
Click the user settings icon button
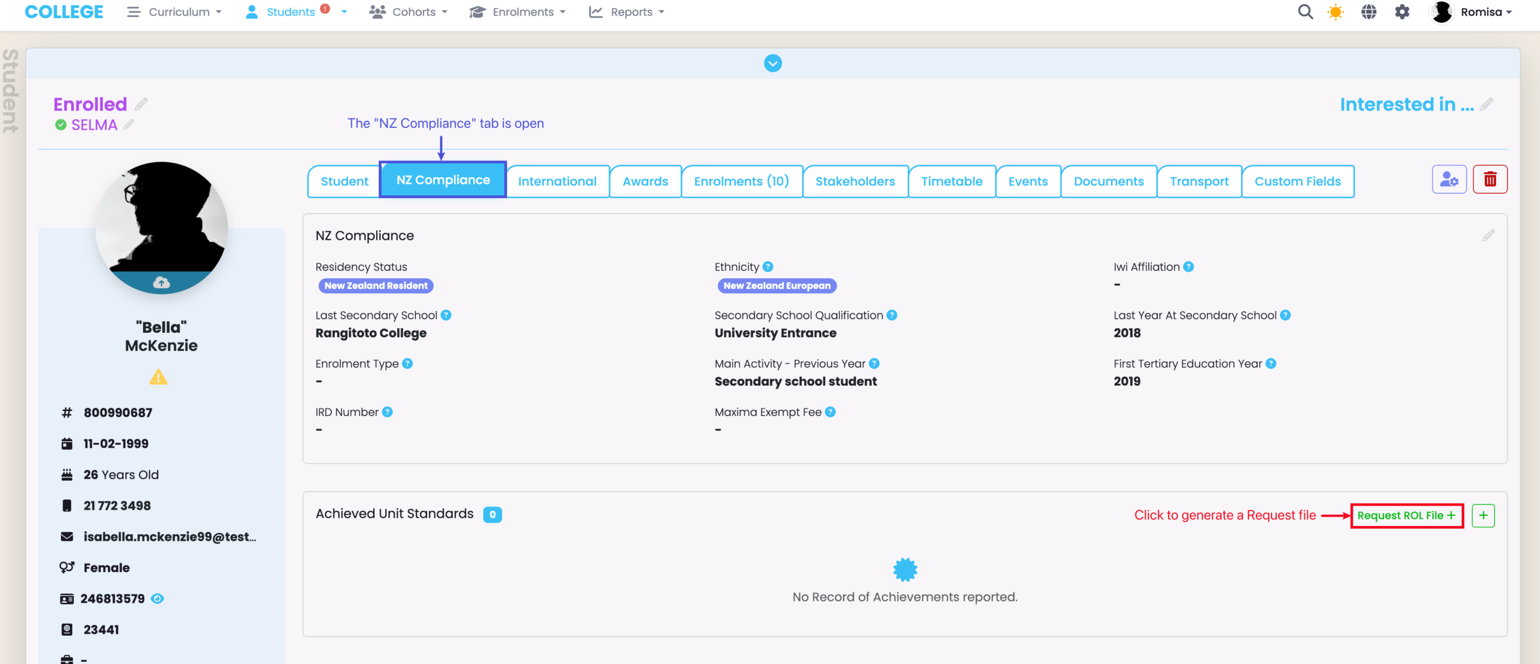pyautogui.click(x=1449, y=179)
